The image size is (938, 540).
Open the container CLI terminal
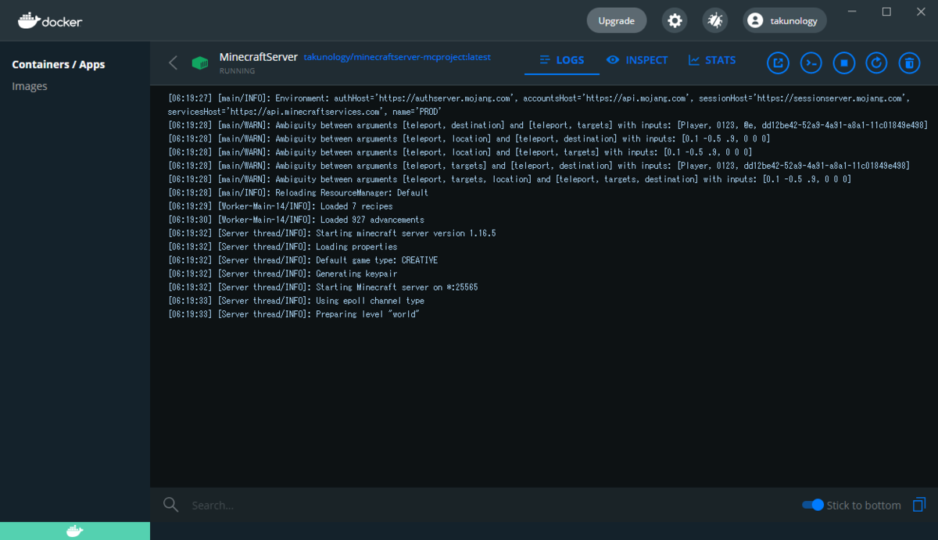(811, 63)
